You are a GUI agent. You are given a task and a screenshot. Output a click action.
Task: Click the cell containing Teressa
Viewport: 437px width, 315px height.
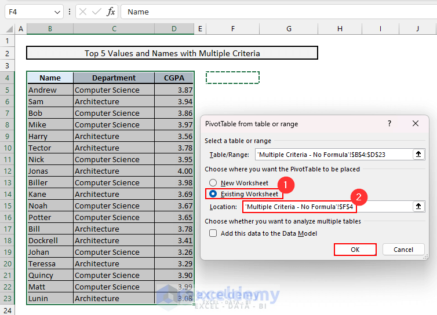point(50,263)
